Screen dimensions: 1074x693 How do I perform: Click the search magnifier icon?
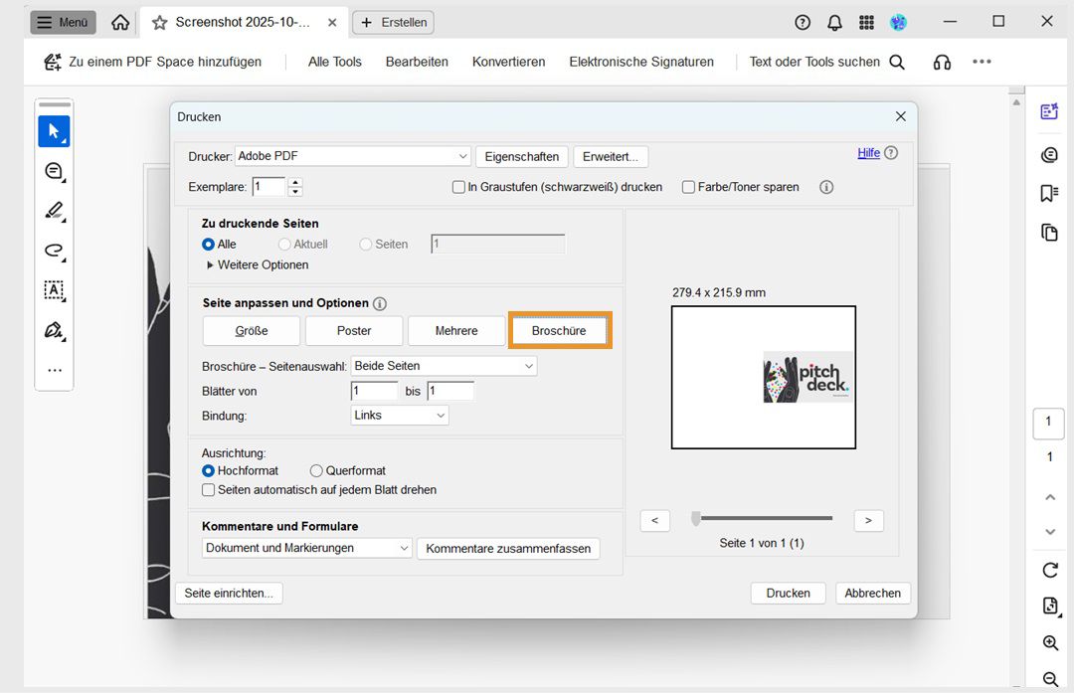click(x=897, y=63)
